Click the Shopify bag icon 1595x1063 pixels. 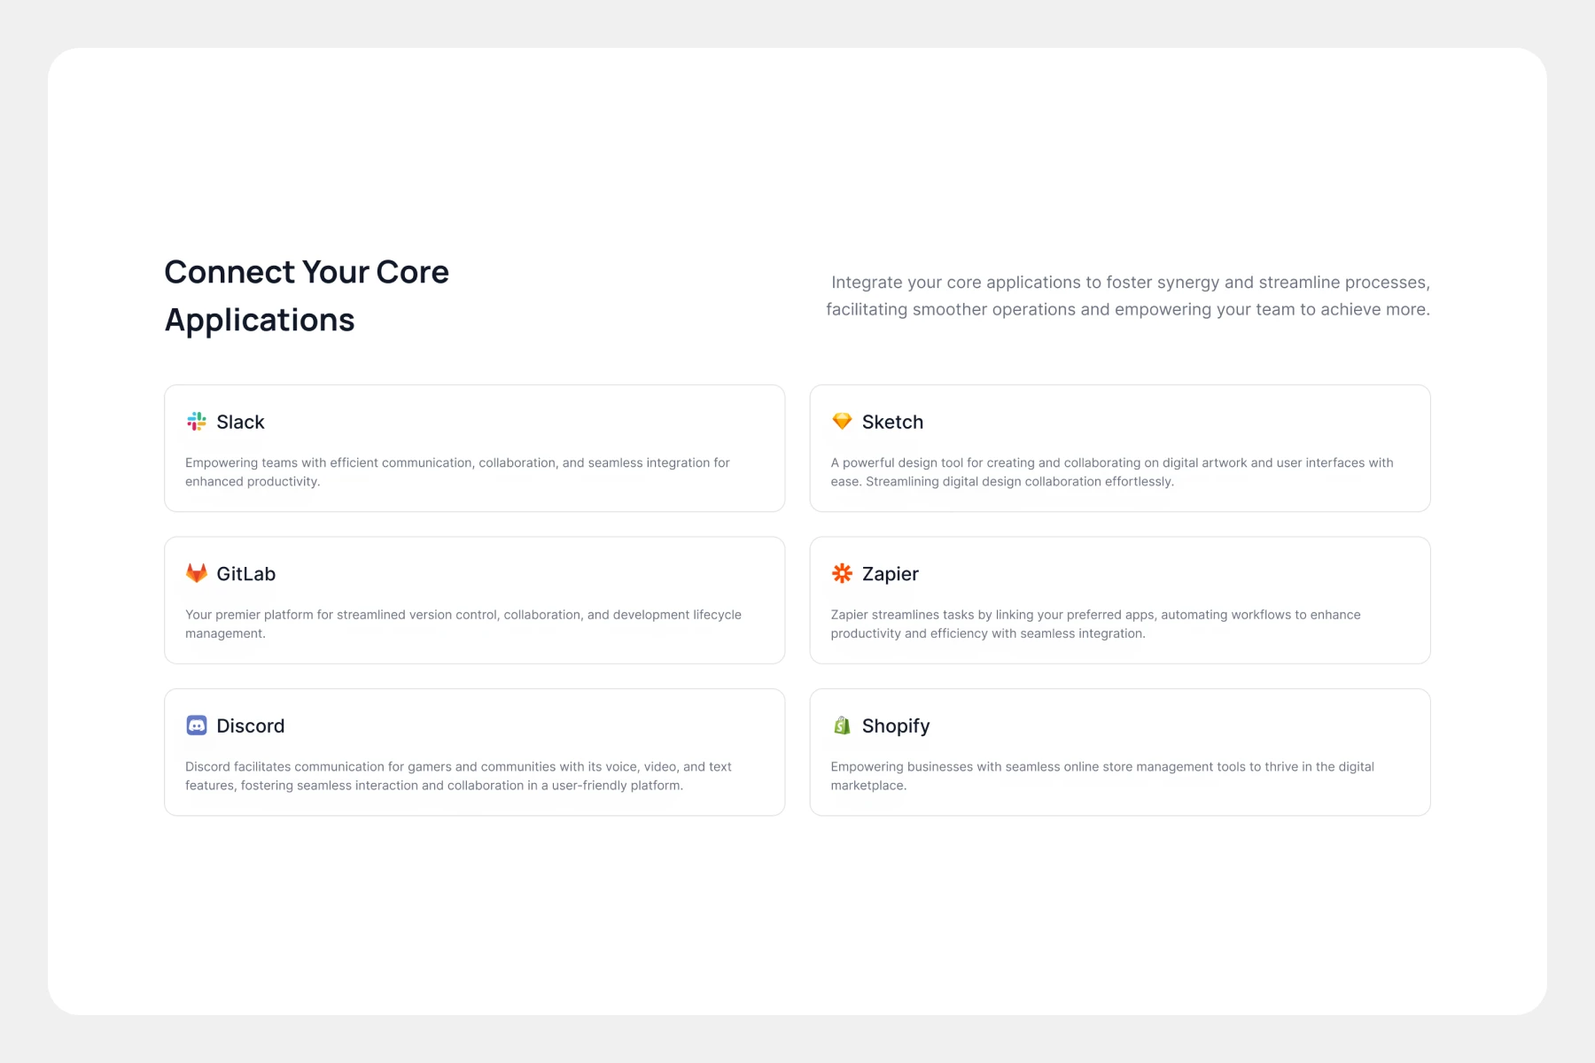(x=842, y=725)
